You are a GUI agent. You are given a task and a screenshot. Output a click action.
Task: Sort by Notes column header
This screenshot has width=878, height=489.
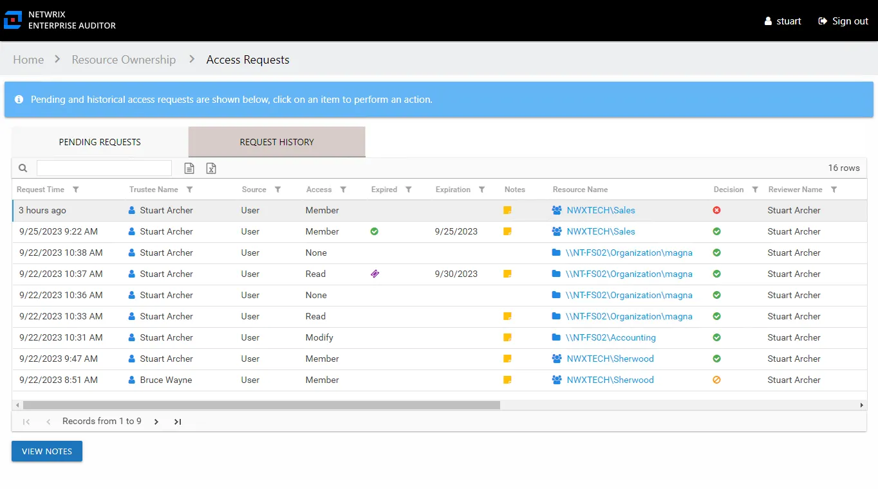(x=515, y=190)
